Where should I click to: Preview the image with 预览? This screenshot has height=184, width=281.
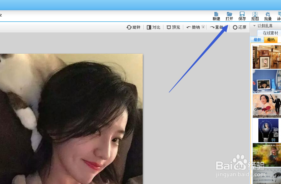click(173, 27)
